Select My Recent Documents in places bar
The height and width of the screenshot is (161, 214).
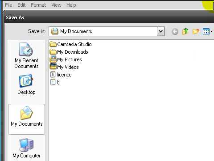click(x=26, y=55)
